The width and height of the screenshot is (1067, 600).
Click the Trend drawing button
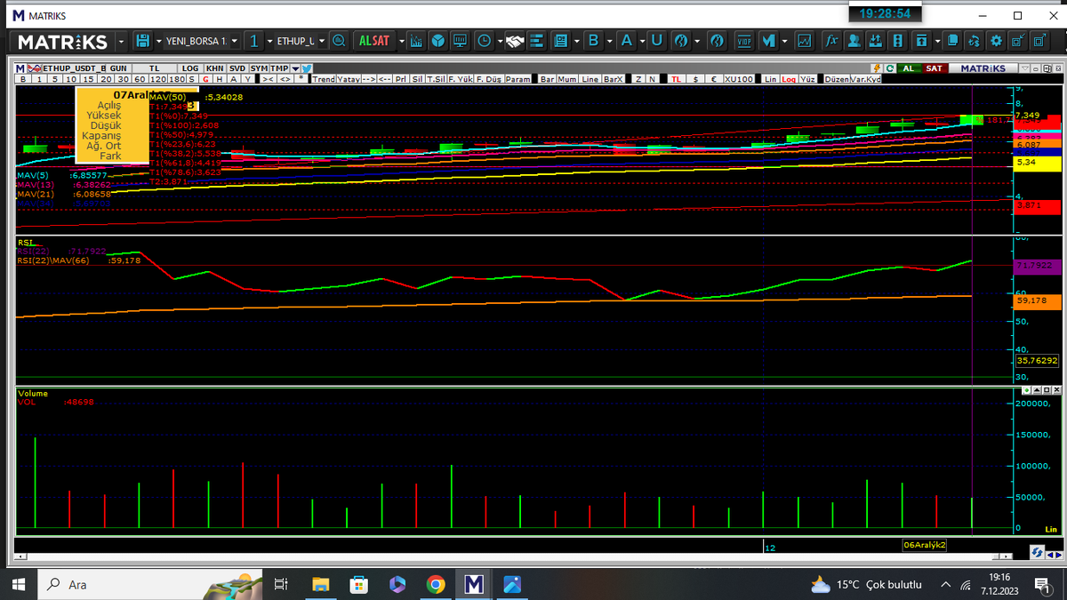(324, 79)
